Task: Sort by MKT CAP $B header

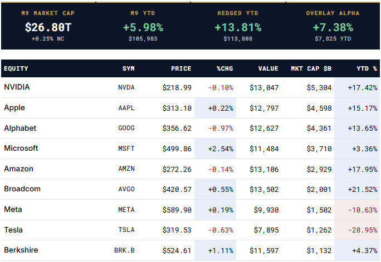Action: click(311, 68)
